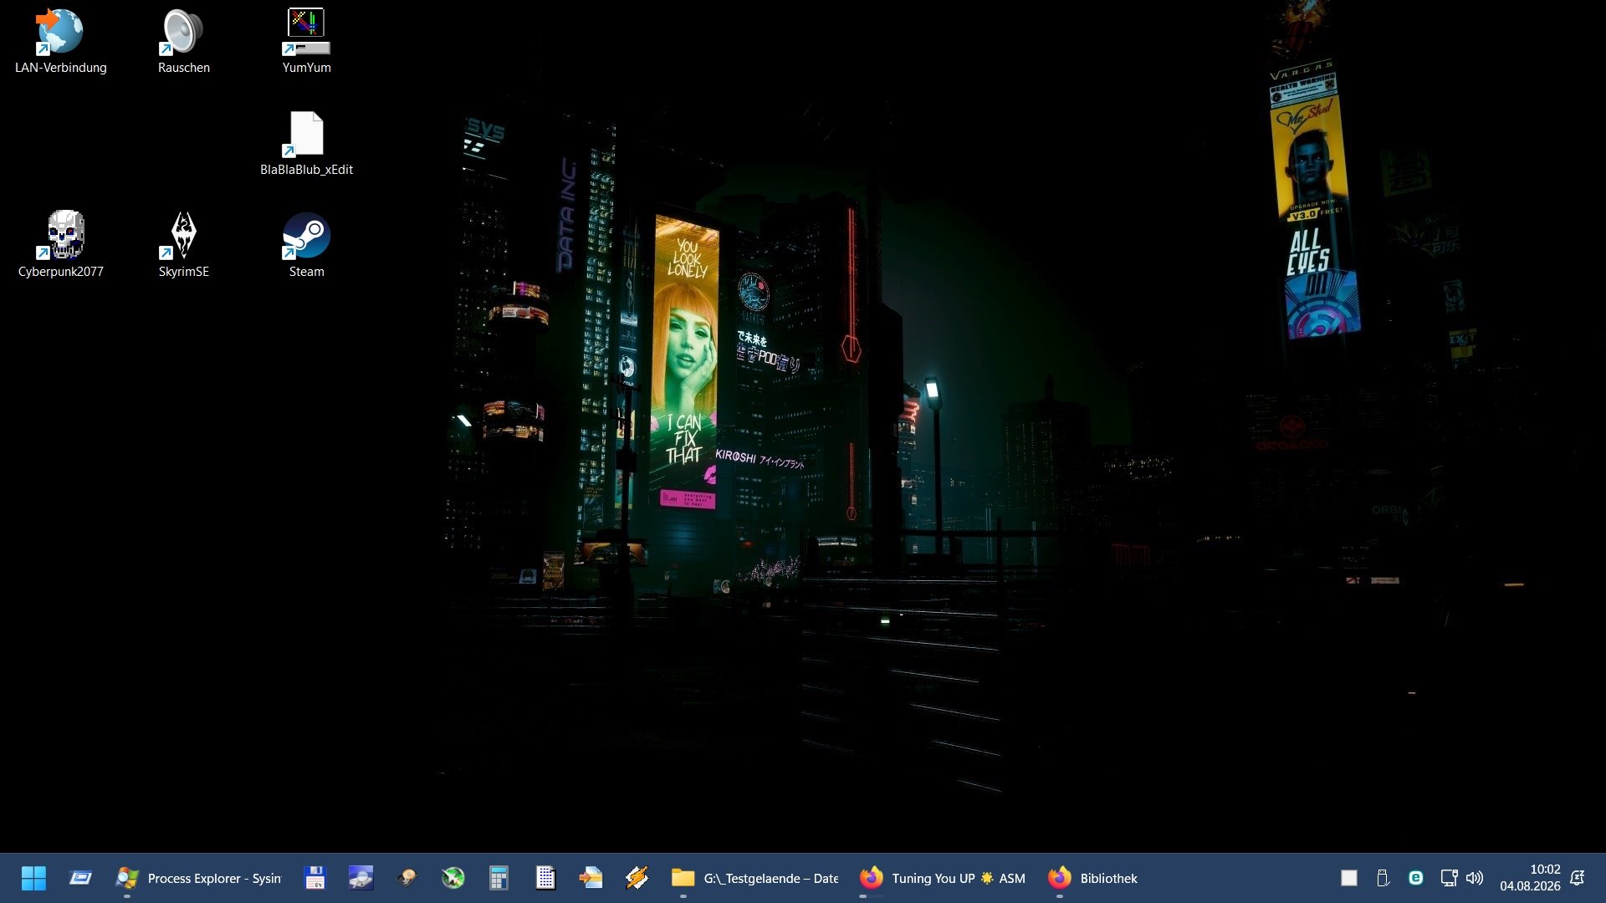Image resolution: width=1606 pixels, height=903 pixels.
Task: Switch to Firefox Tuning You UP window
Action: click(943, 878)
